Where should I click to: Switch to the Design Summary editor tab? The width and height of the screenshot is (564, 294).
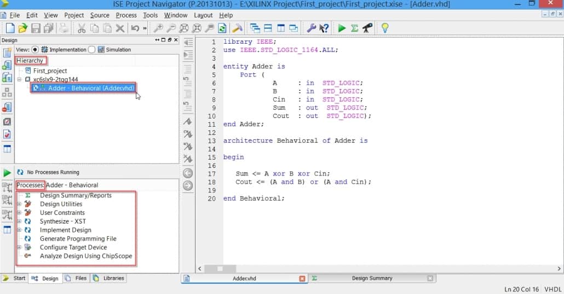372,278
